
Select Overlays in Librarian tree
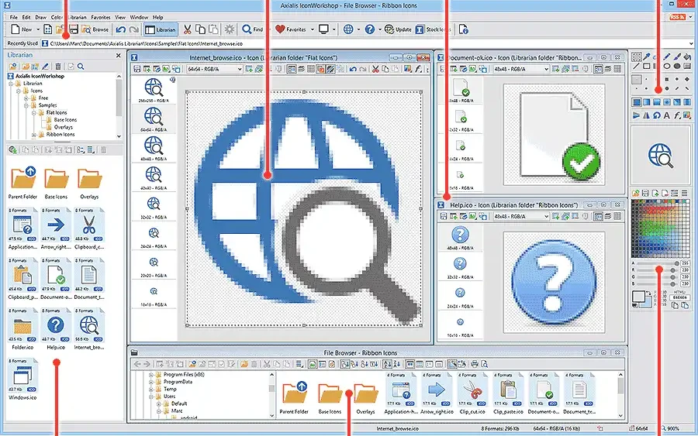(64, 127)
